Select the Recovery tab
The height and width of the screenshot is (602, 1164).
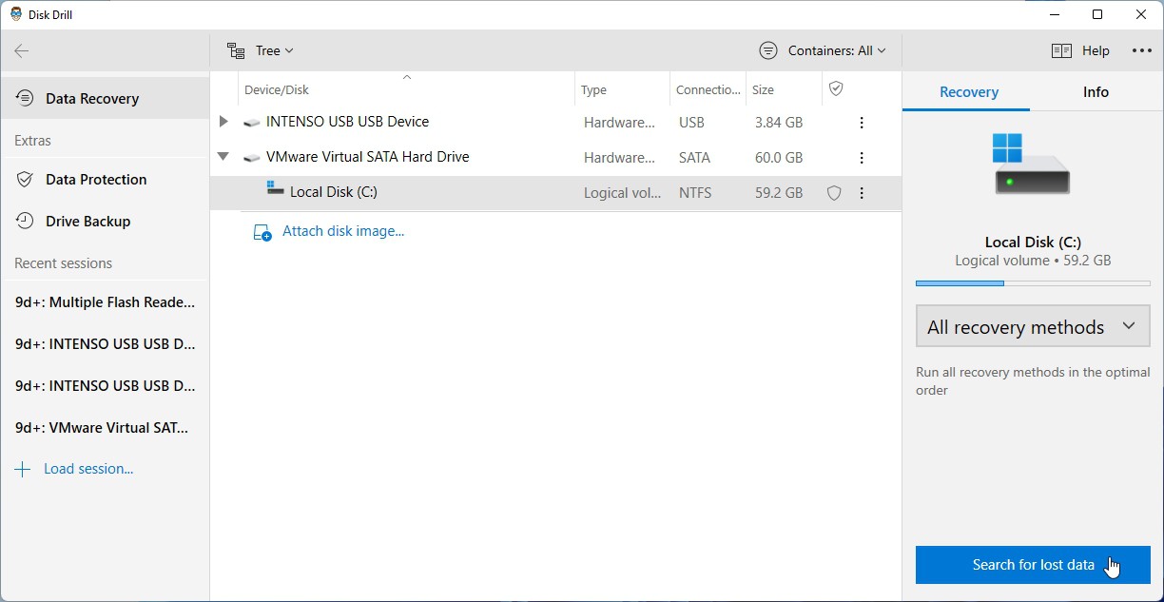tap(968, 92)
